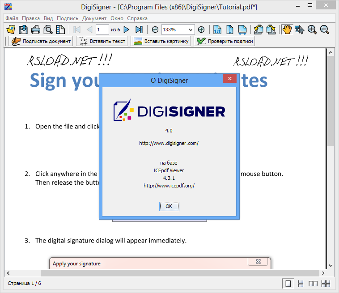The image size is (339, 293).
Task: Click the scroll down arrow
Action: coord(331,266)
